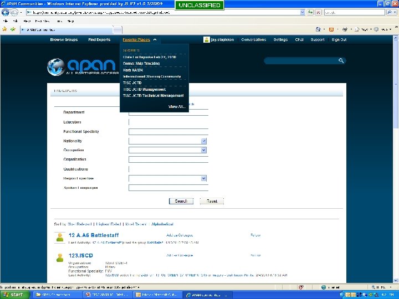The width and height of the screenshot is (399, 299).
Task: Open Chat in top navigation
Action: [299, 40]
